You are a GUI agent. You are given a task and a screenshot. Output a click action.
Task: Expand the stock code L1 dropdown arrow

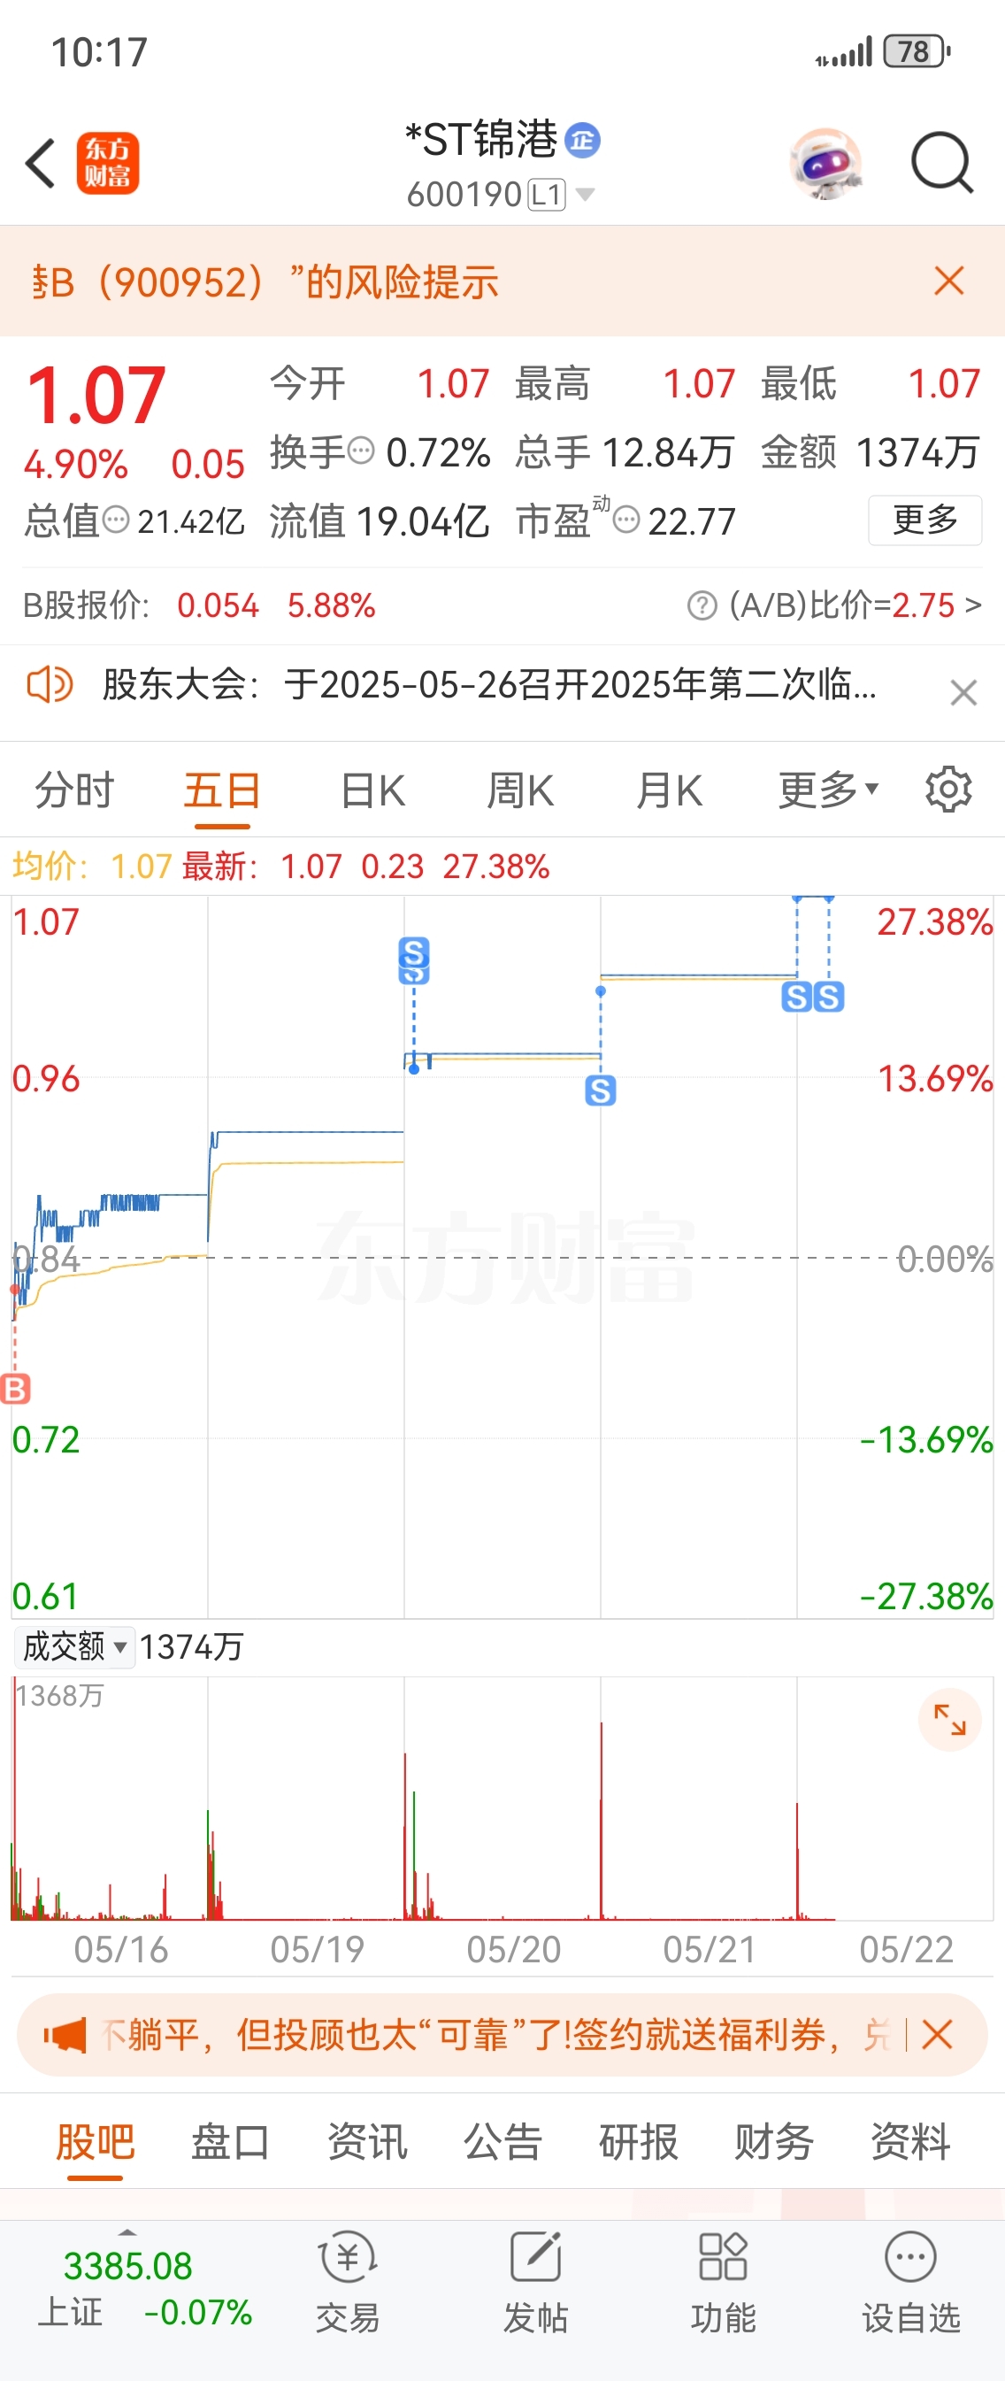tap(585, 194)
